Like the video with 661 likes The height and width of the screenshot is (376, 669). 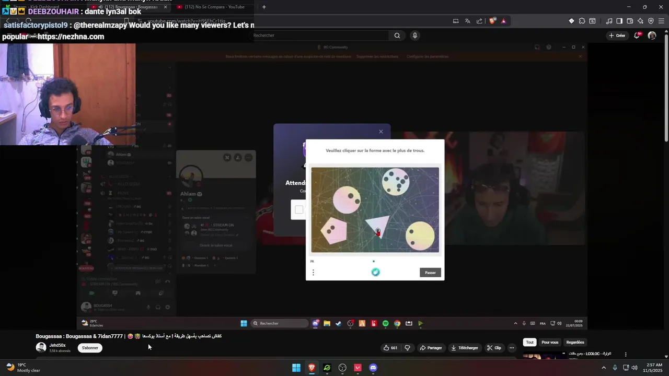(x=390, y=348)
